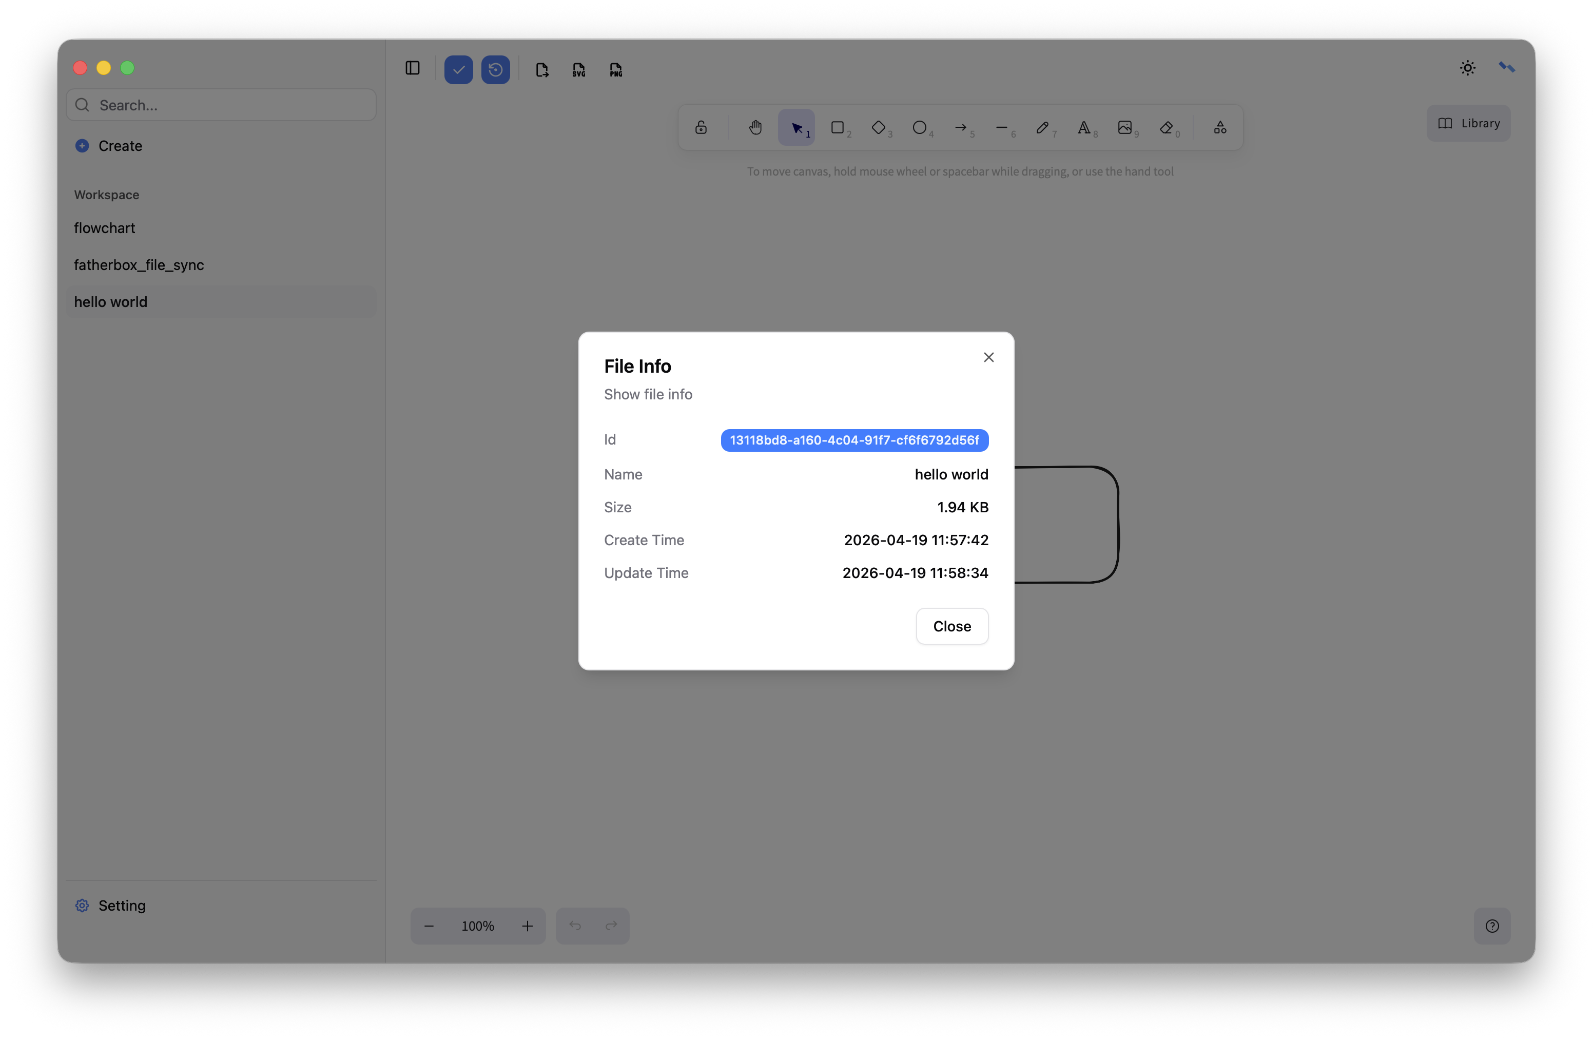The width and height of the screenshot is (1593, 1039).
Task: Open the fatherbox_file_sync file
Action: (139, 265)
